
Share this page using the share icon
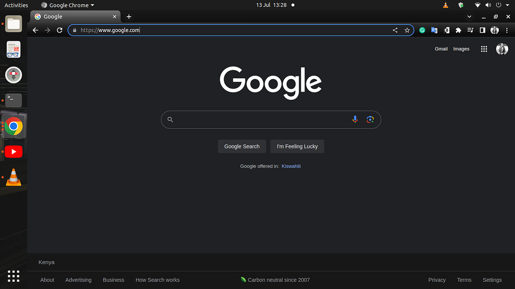coord(395,30)
